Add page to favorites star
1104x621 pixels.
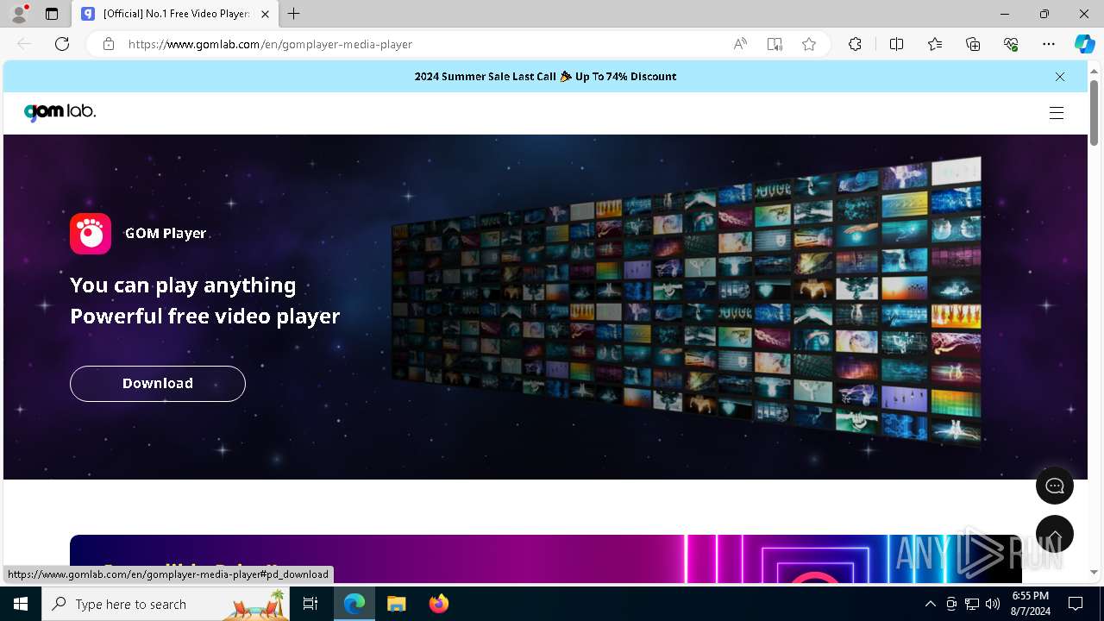[809, 44]
